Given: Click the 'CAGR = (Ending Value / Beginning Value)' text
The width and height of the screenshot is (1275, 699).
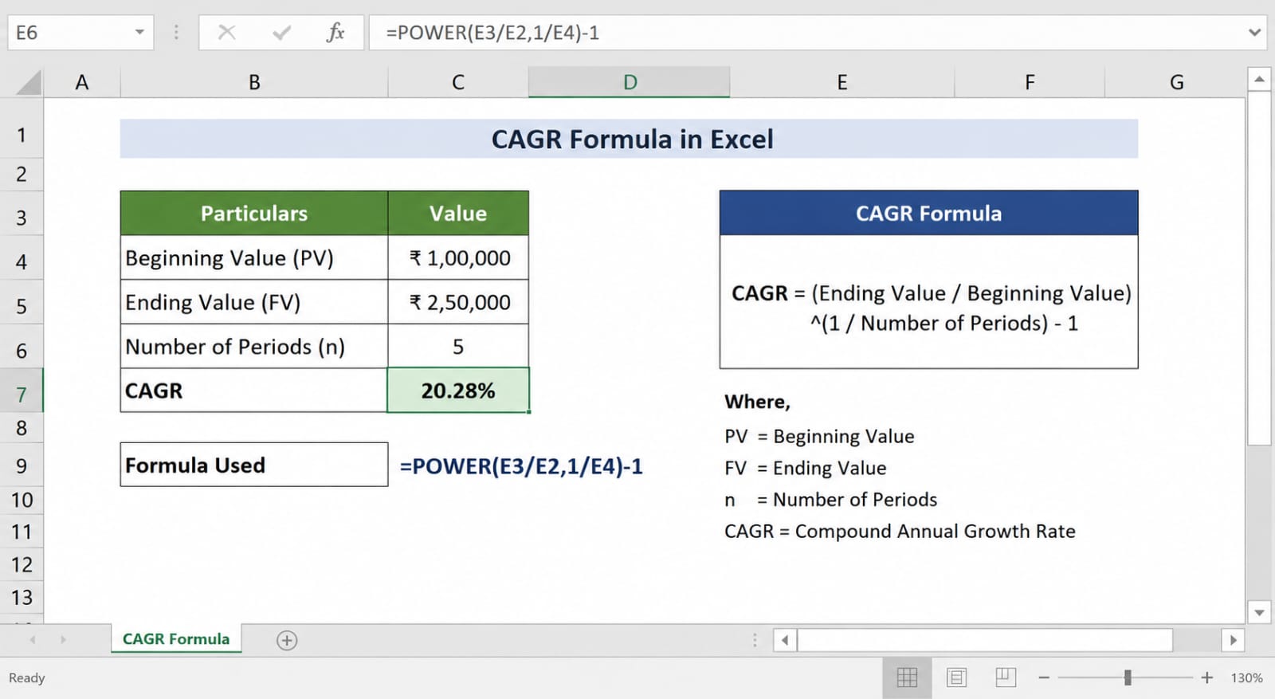Looking at the screenshot, I should 932,293.
